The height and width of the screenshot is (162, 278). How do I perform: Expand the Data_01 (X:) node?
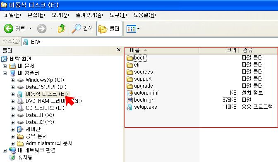(x=12, y=115)
